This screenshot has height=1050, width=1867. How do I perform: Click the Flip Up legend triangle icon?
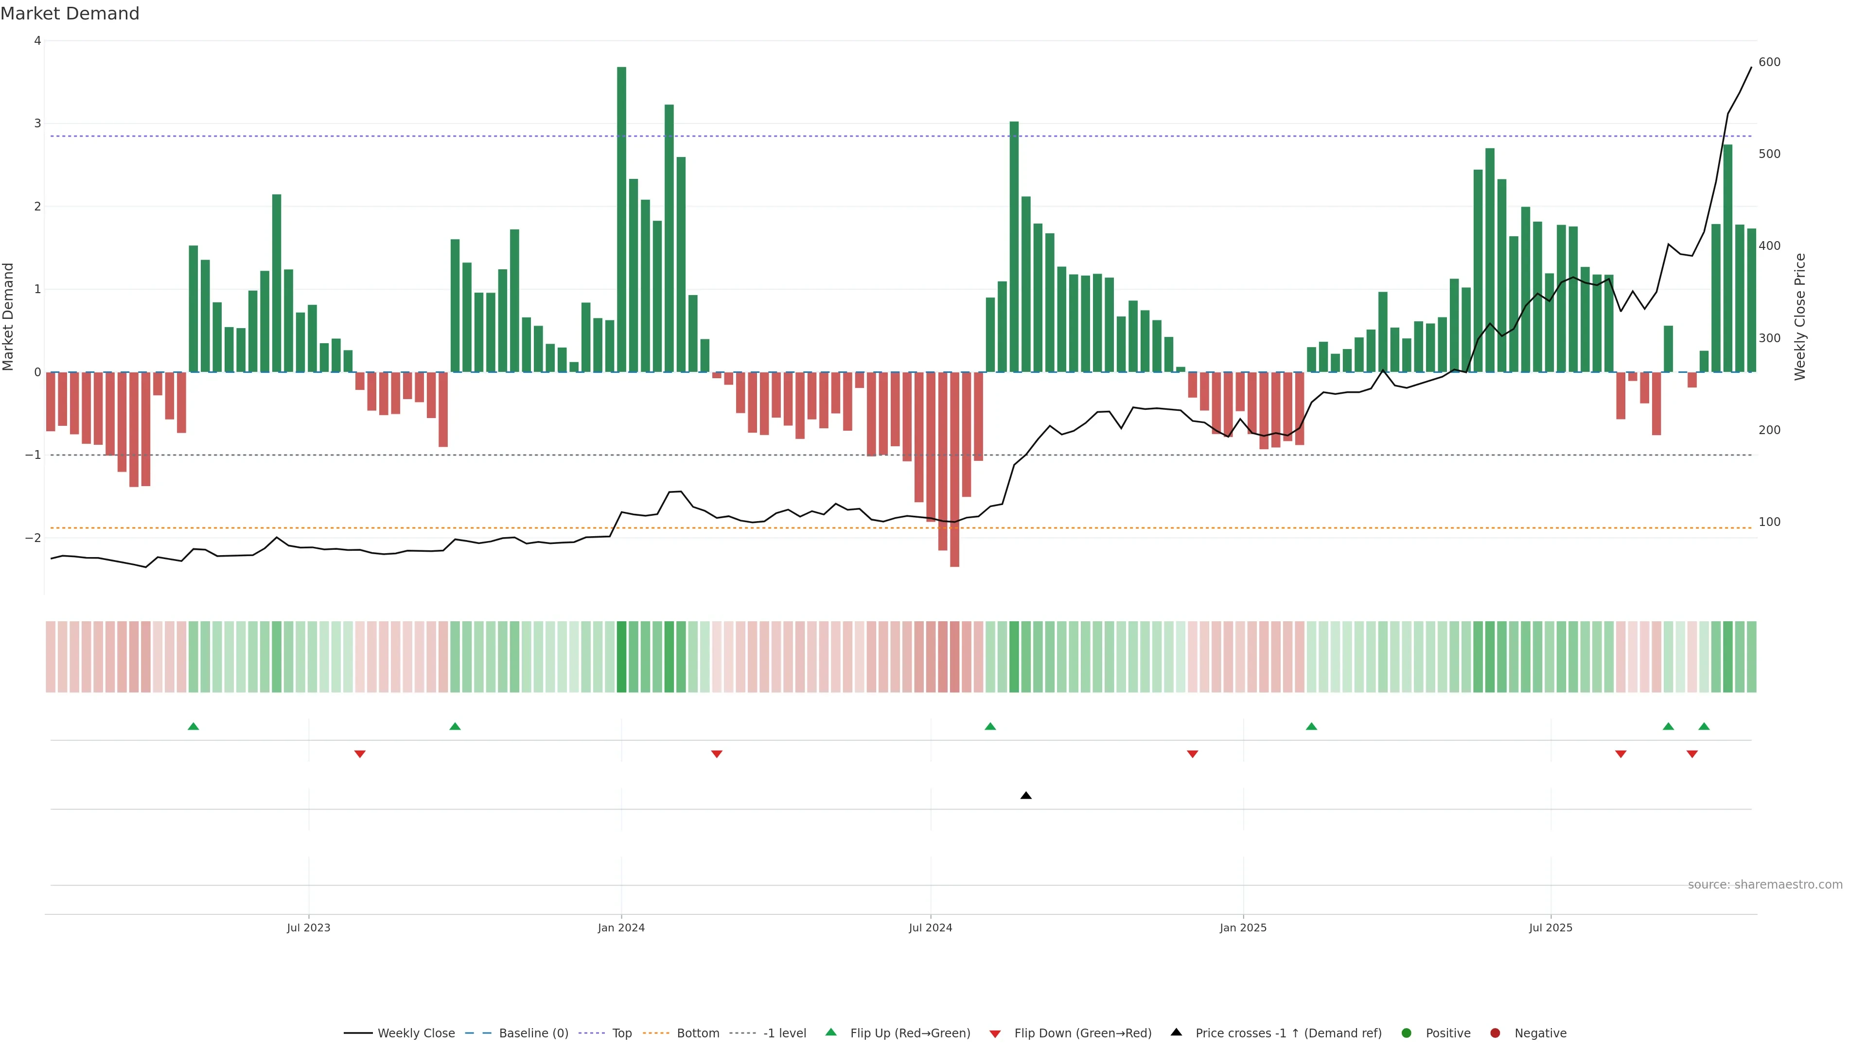(x=830, y=1032)
